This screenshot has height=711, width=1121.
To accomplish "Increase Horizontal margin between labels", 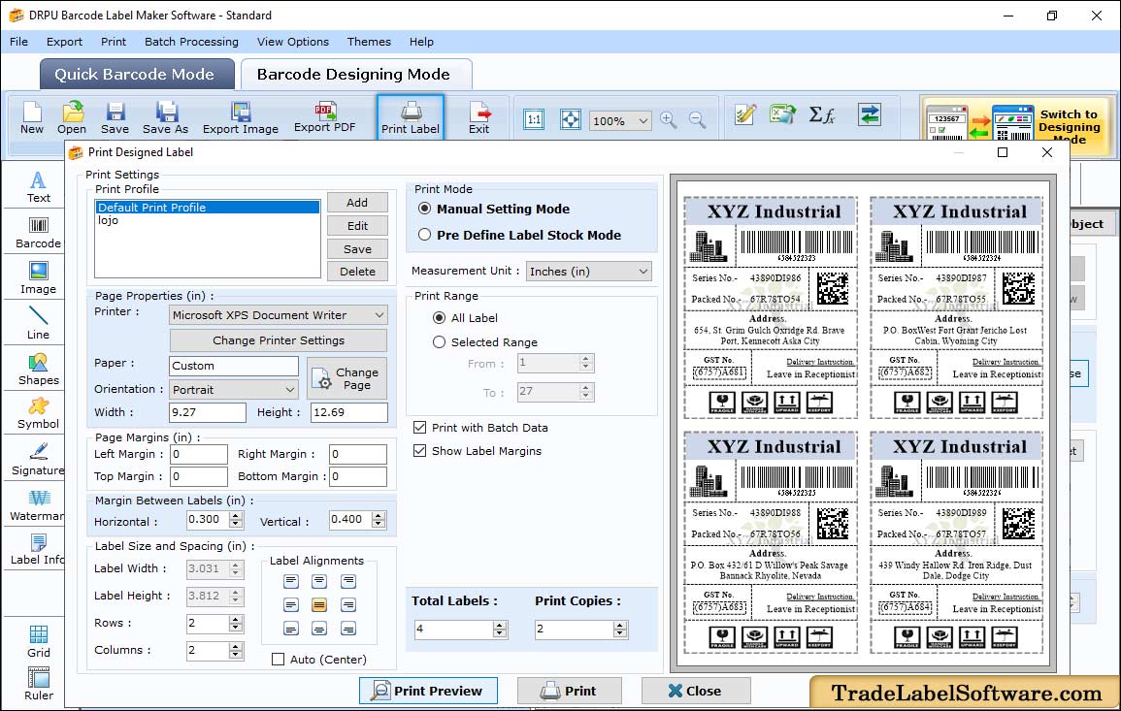I will (237, 515).
